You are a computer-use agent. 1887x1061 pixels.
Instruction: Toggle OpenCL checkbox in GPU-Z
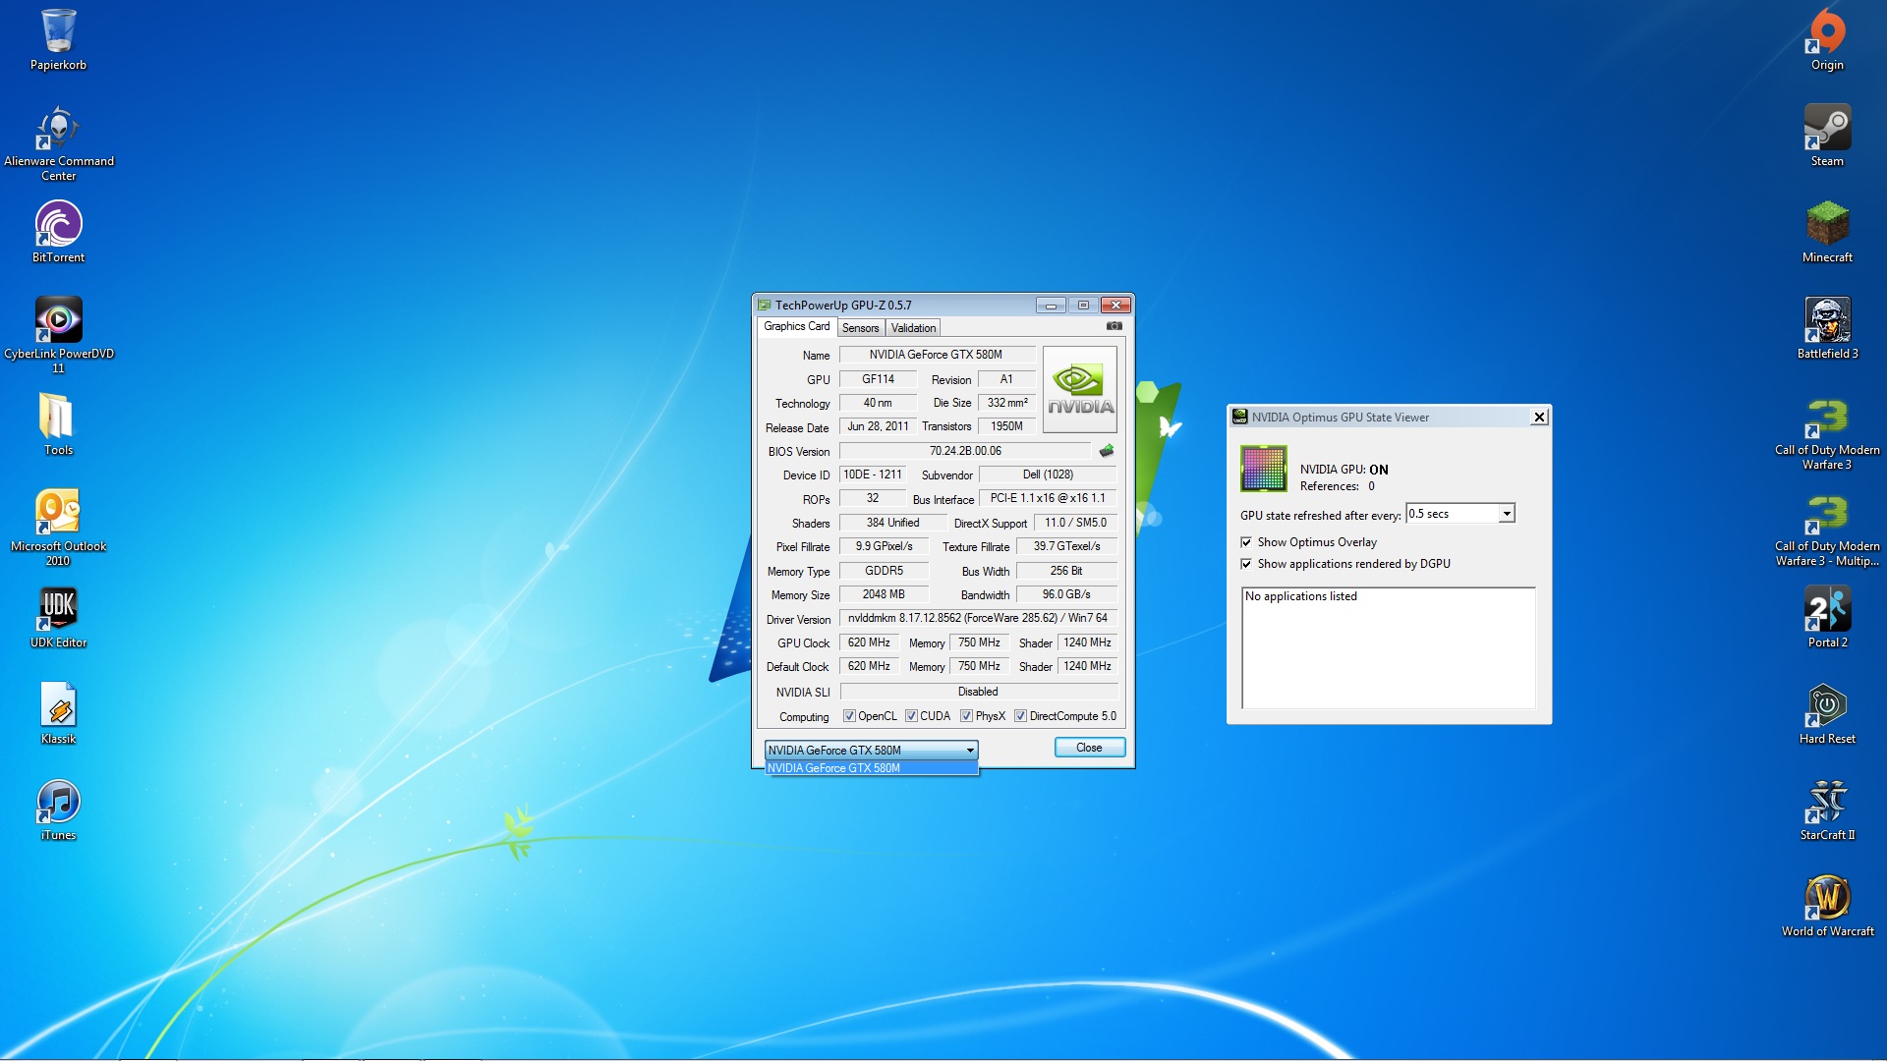click(x=849, y=716)
